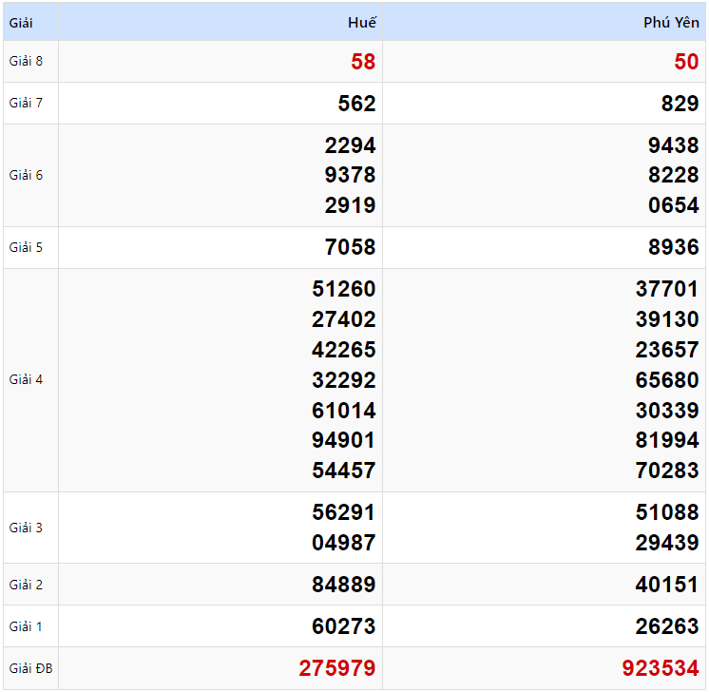Click Phú Yên special prize number 923534

(x=661, y=669)
